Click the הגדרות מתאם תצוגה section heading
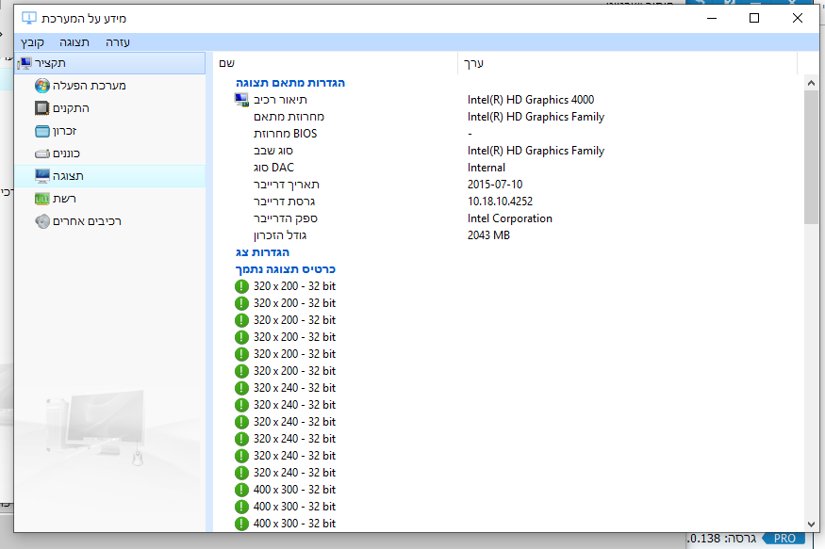This screenshot has height=549, width=825. click(x=289, y=83)
